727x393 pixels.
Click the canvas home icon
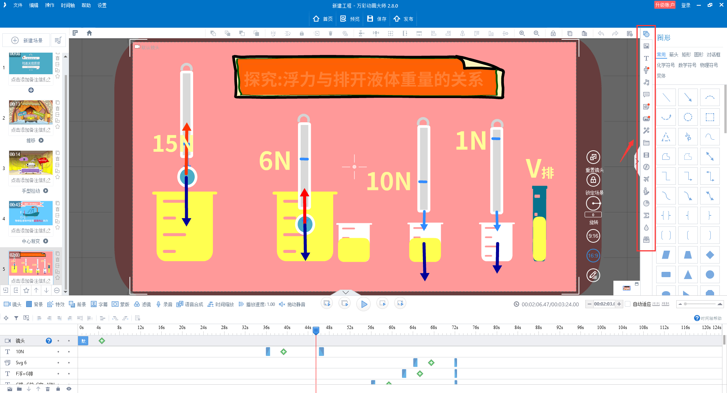coord(89,33)
